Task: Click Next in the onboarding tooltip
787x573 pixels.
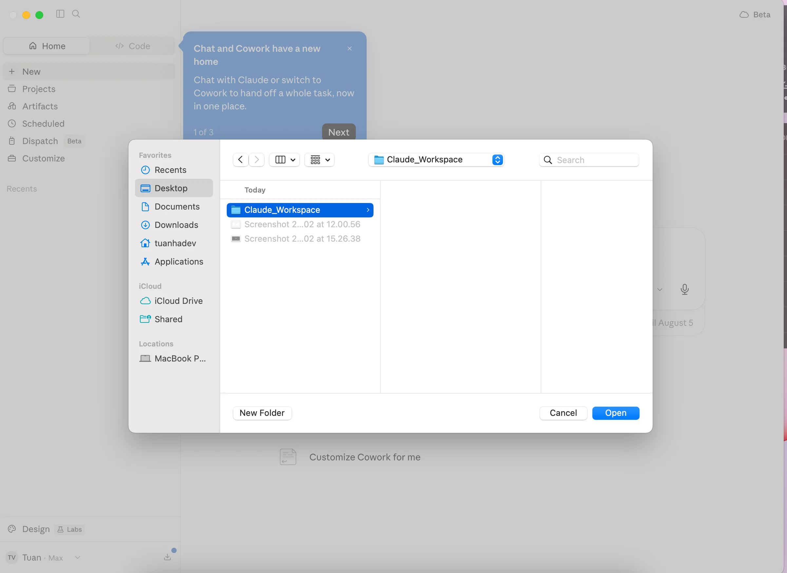Action: point(339,132)
